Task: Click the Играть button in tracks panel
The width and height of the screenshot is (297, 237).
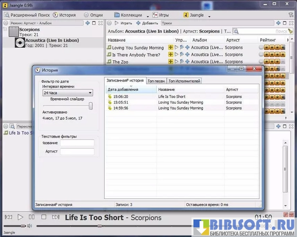Action: pos(123,23)
